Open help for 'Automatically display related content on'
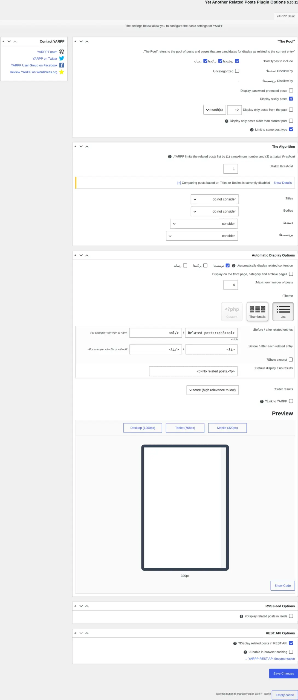This screenshot has width=298, height=700. (234, 266)
